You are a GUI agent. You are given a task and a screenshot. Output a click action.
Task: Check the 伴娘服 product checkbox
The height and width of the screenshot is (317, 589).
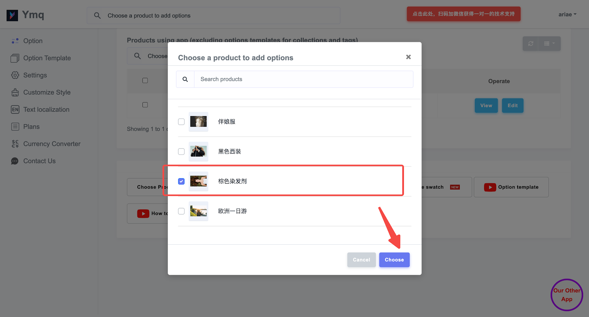(x=181, y=122)
